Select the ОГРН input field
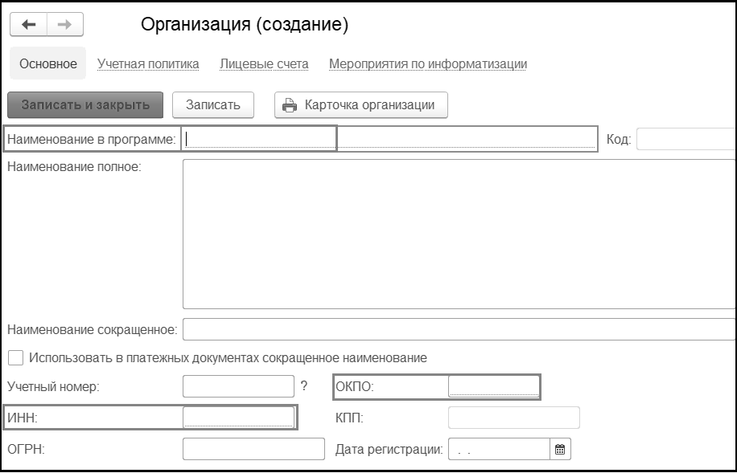The width and height of the screenshot is (737, 473). pos(253,450)
